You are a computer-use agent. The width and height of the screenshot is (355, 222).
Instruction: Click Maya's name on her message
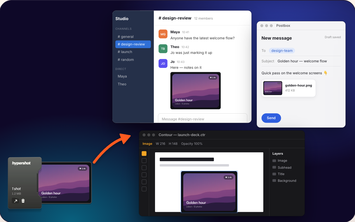[x=175, y=32]
